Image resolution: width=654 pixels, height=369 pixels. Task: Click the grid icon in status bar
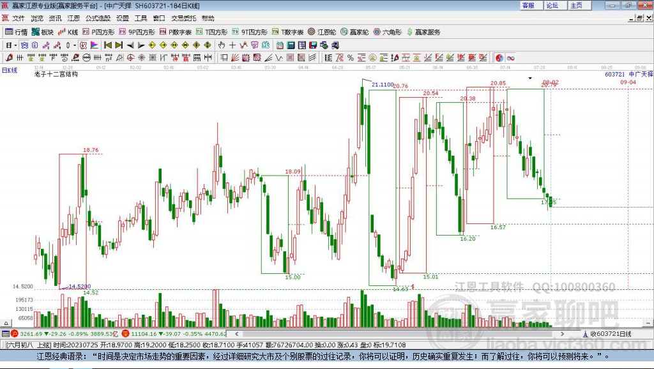click(5, 333)
